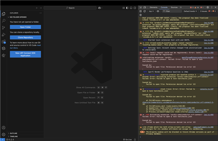Open the bottom activity bar extension icon above Accounts
The width and height of the screenshot is (218, 141).
(x=4, y=55)
